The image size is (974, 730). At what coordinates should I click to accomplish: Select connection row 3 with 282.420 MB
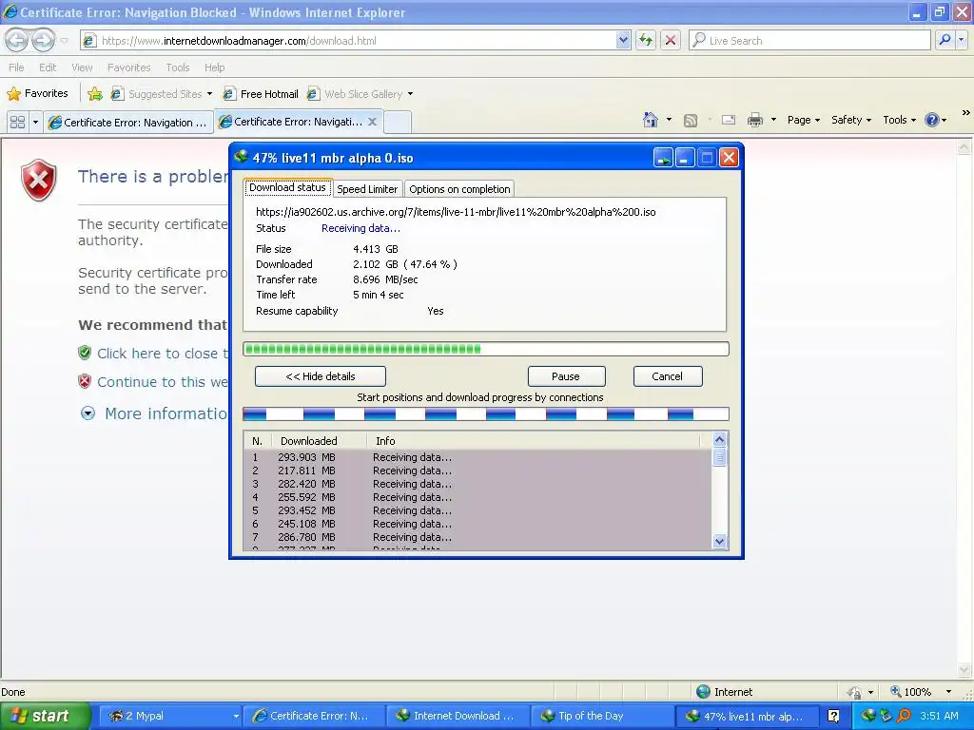tap(477, 484)
